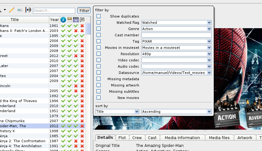Select the 'History X' 1998 row
This screenshot has height=151, width=262.
pos(42,131)
